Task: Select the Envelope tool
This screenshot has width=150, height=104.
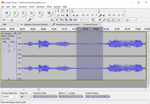Action: [63, 11]
